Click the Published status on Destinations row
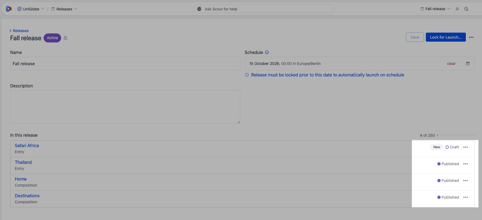The height and width of the screenshot is (220, 482). (x=448, y=197)
